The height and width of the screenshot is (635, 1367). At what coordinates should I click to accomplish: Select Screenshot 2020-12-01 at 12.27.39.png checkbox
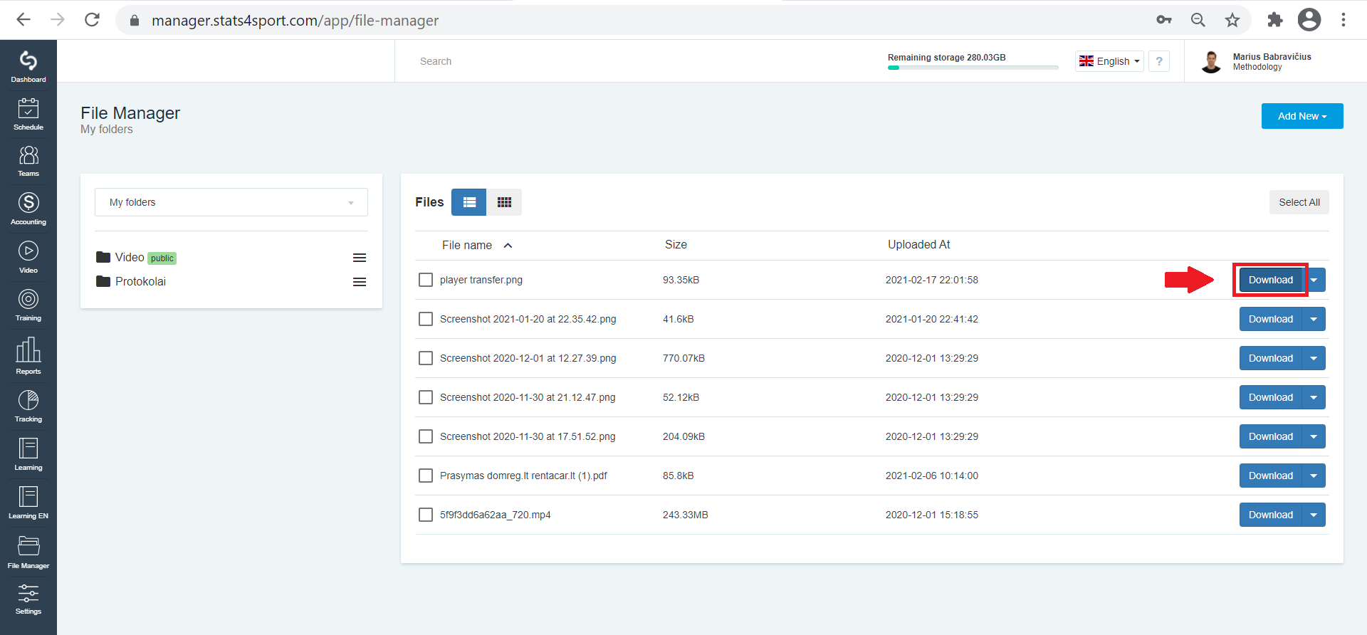tap(426, 358)
